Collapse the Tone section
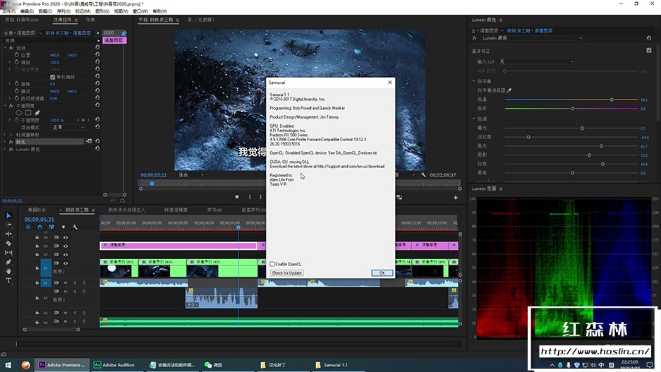 coord(474,119)
